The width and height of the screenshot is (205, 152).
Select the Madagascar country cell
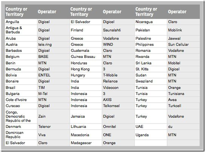point(86,143)
